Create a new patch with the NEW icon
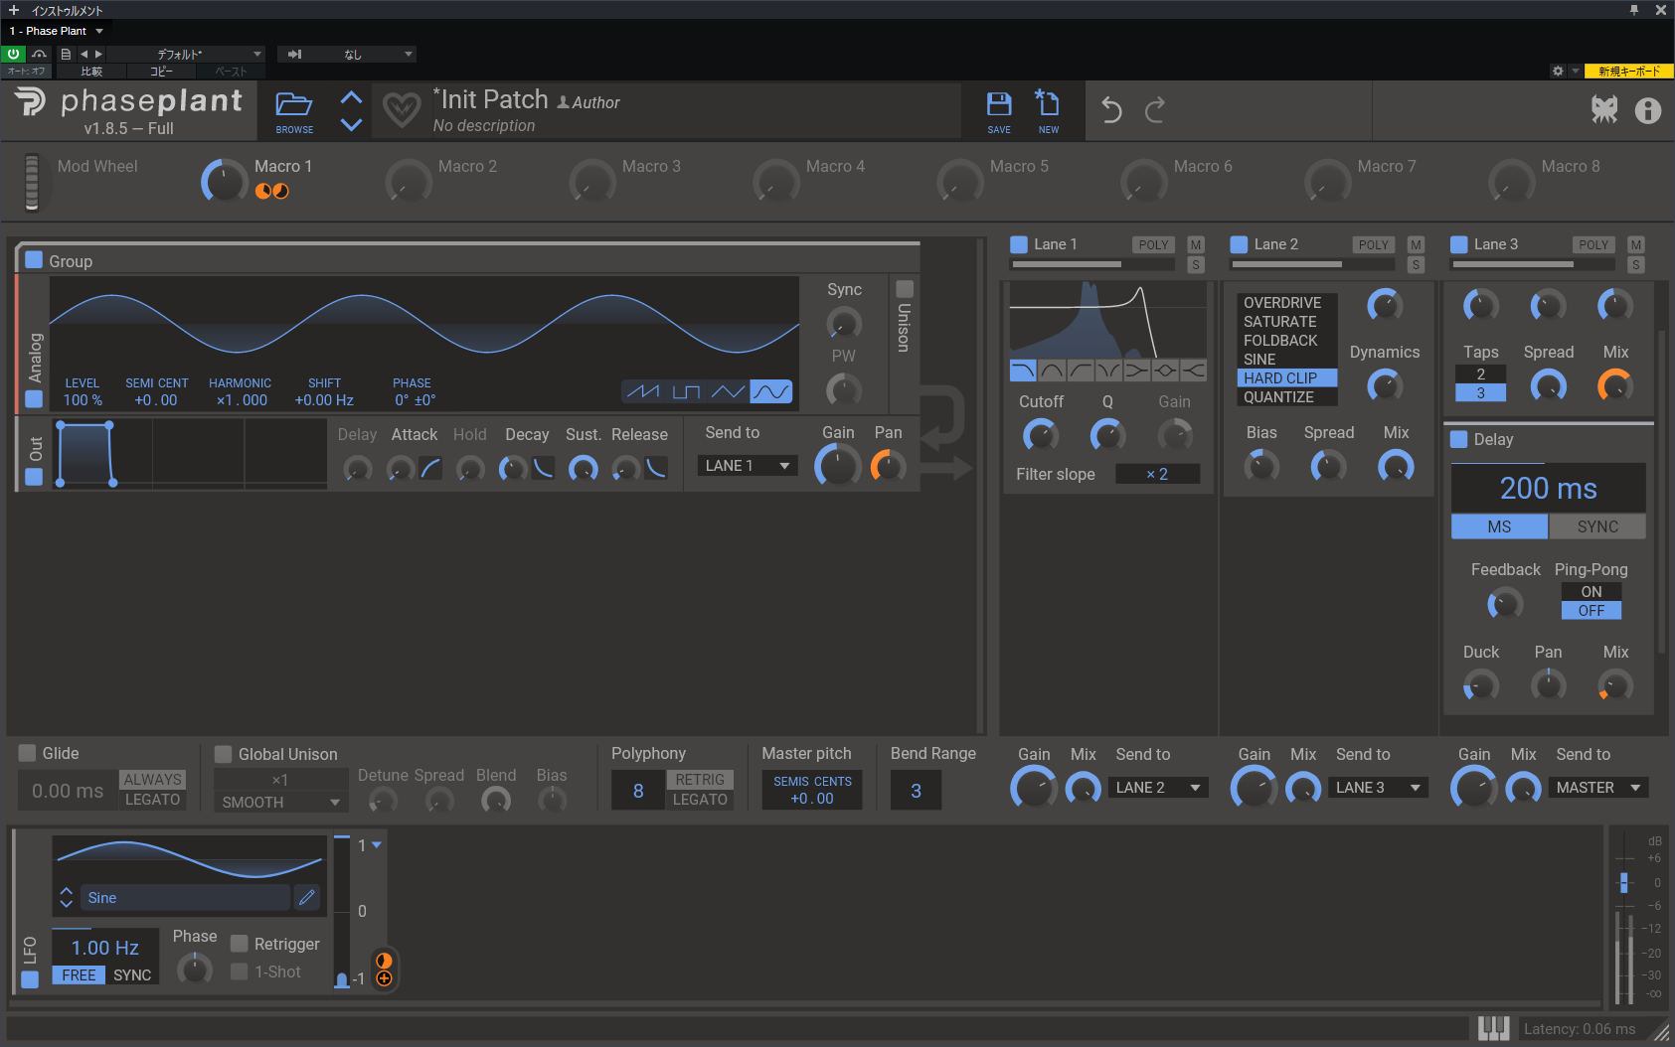Viewport: 1675px width, 1047px height. [x=1048, y=111]
